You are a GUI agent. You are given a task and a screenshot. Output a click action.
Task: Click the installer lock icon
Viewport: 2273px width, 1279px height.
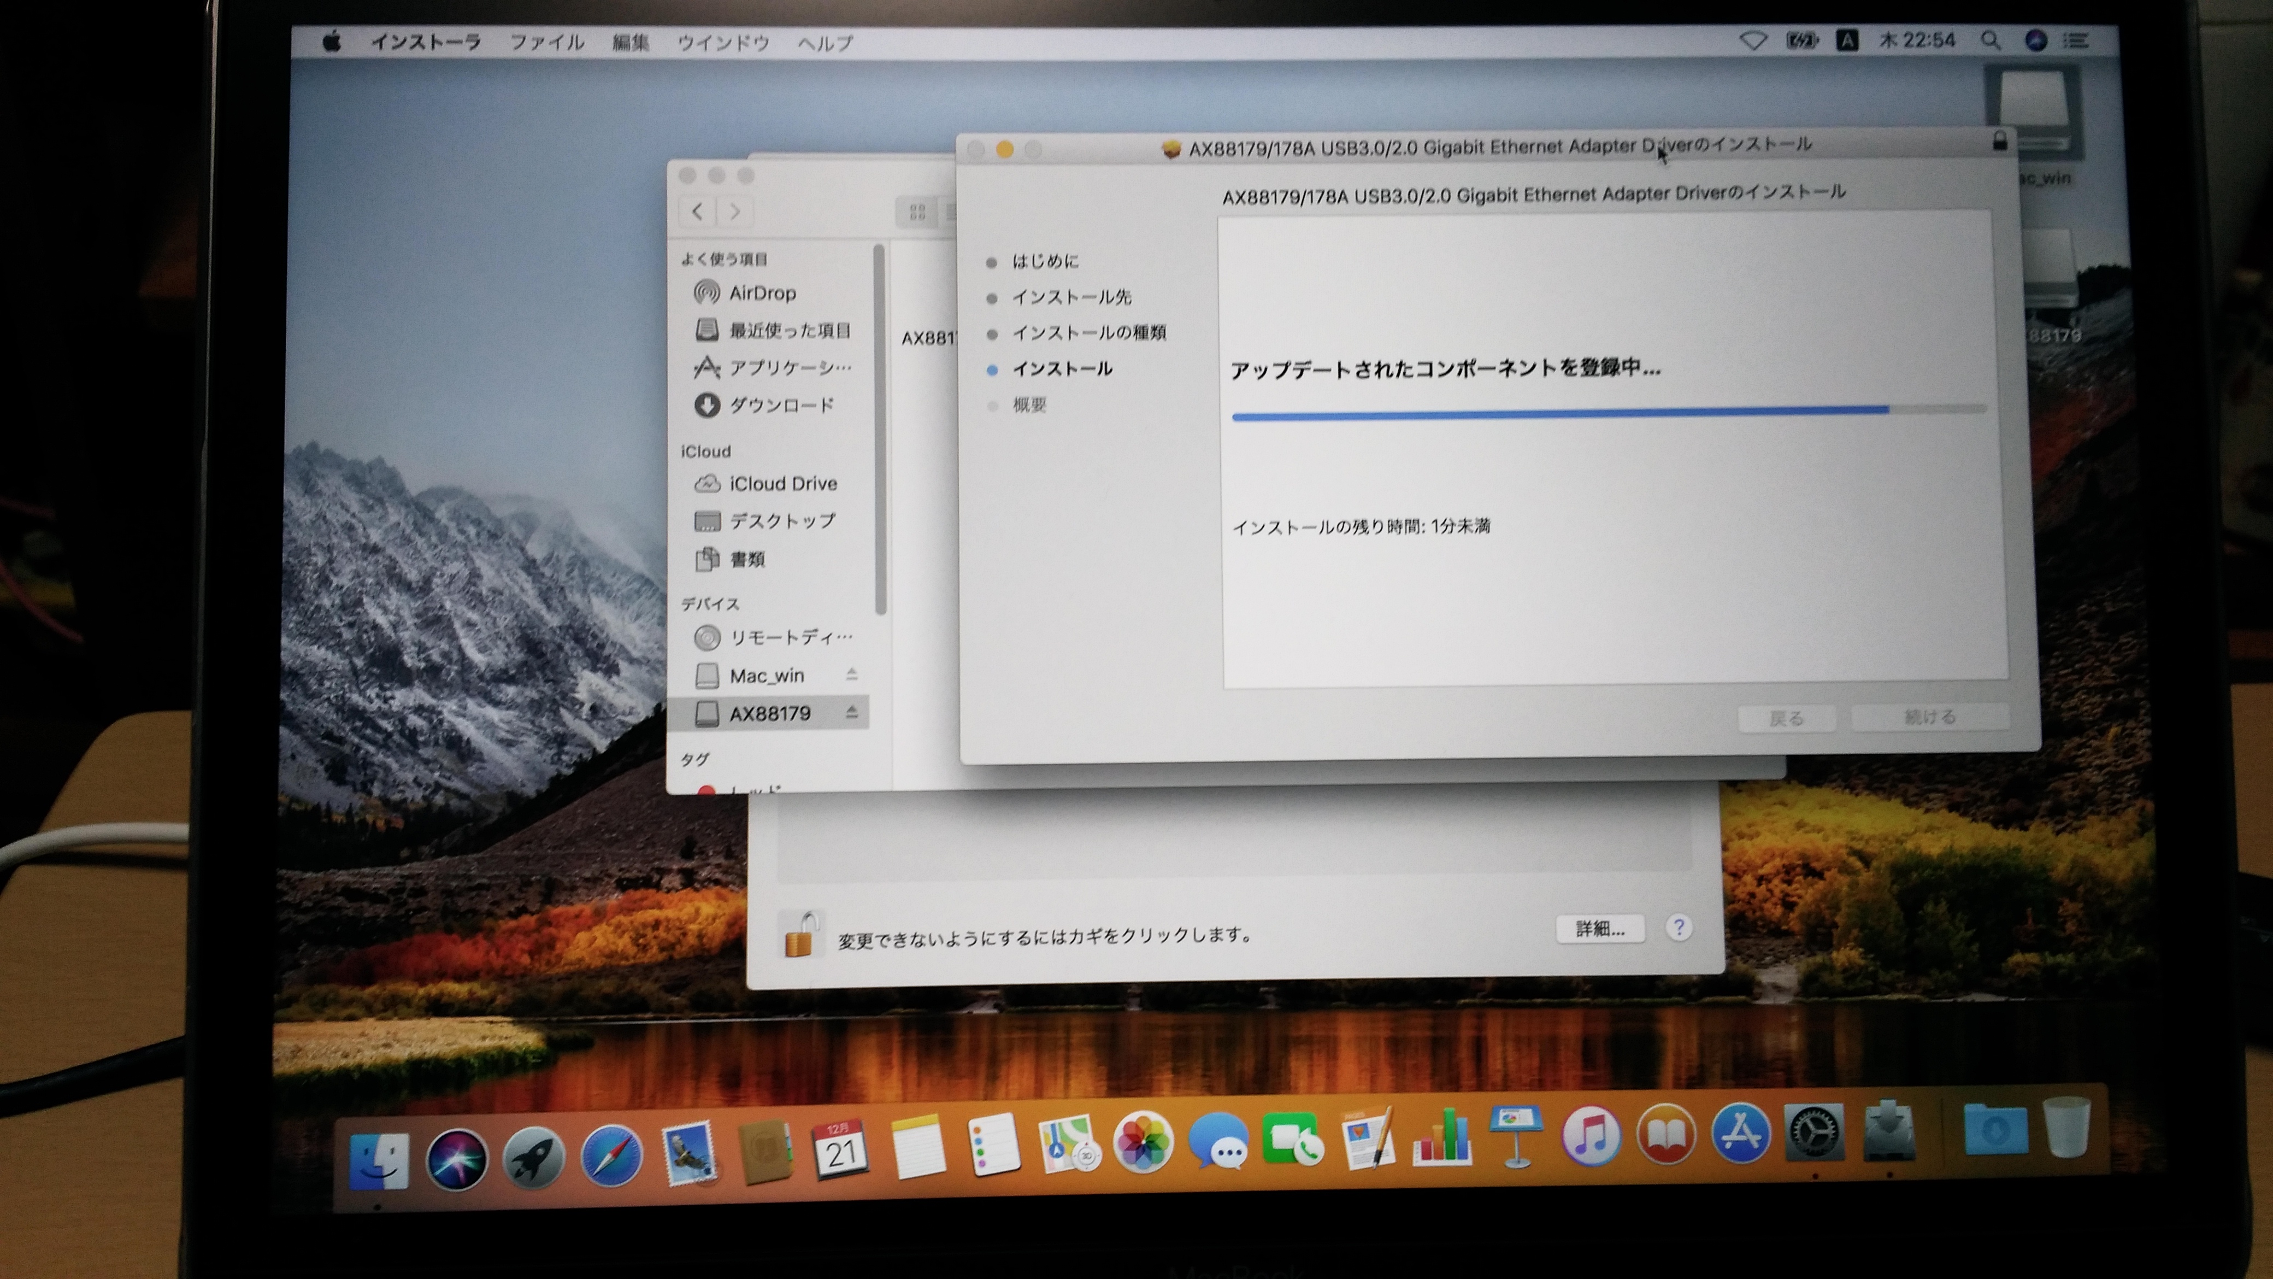[1999, 140]
